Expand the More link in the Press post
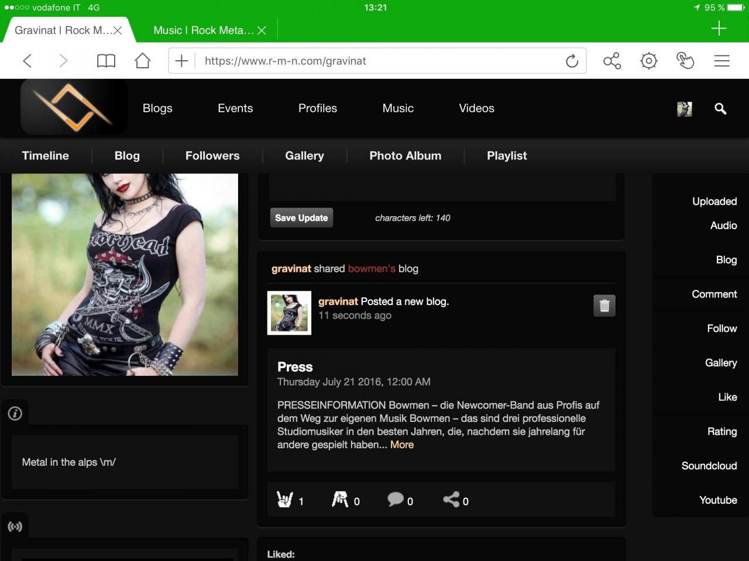The image size is (749, 561). (402, 445)
